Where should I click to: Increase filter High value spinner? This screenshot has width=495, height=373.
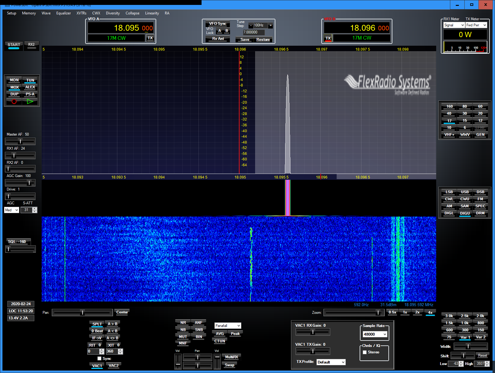487,362
